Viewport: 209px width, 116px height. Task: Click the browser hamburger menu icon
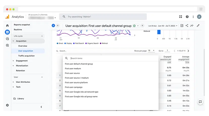point(201,9)
